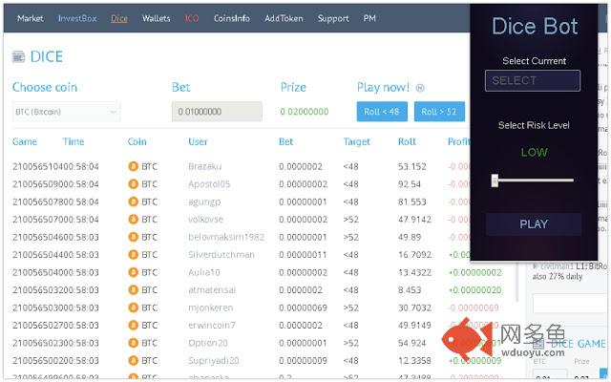Click the BTC coin icon in agungp row
Screen dimensions: 611x382
pyautogui.click(x=134, y=202)
